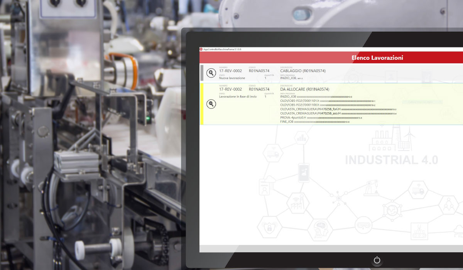Select the FINE_JOB program entry

tap(287, 121)
